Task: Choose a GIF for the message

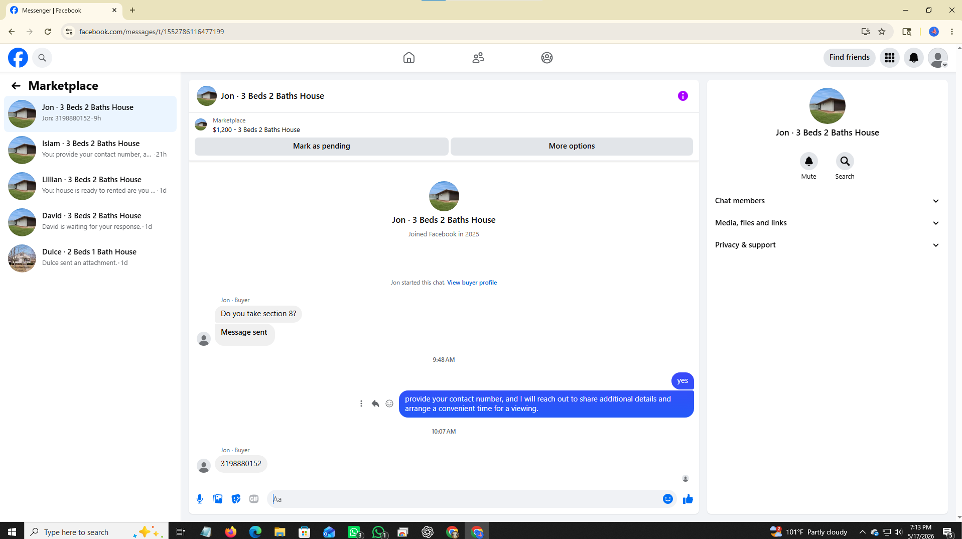Action: click(254, 499)
